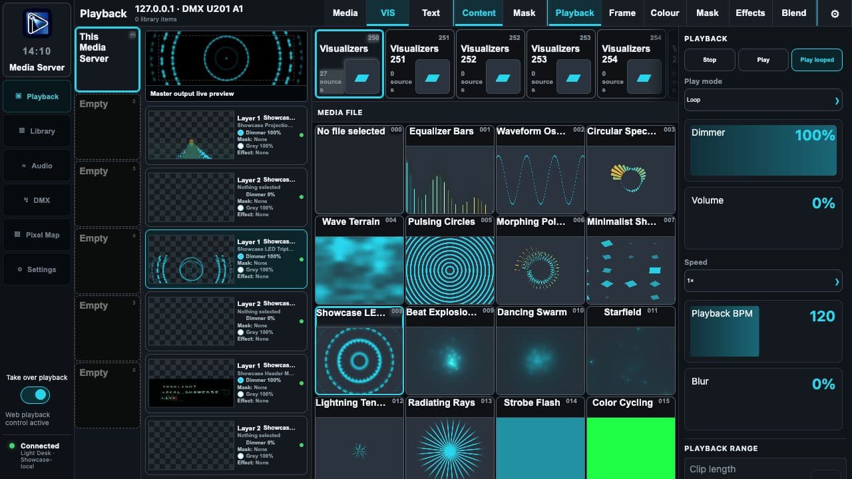Adjust the Playback BPM 120 slider
Viewport: 852px width, 479px height.
click(763, 331)
